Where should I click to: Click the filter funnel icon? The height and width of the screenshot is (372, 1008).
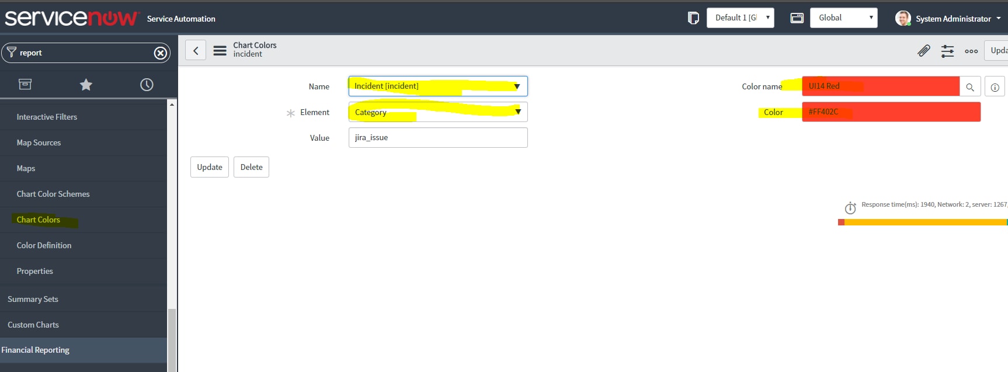point(11,53)
